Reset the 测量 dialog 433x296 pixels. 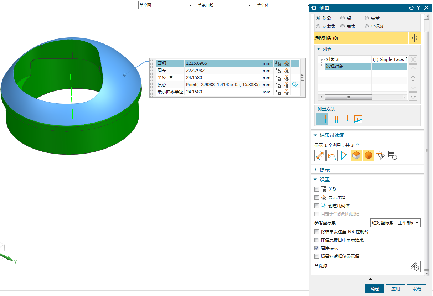(x=411, y=8)
